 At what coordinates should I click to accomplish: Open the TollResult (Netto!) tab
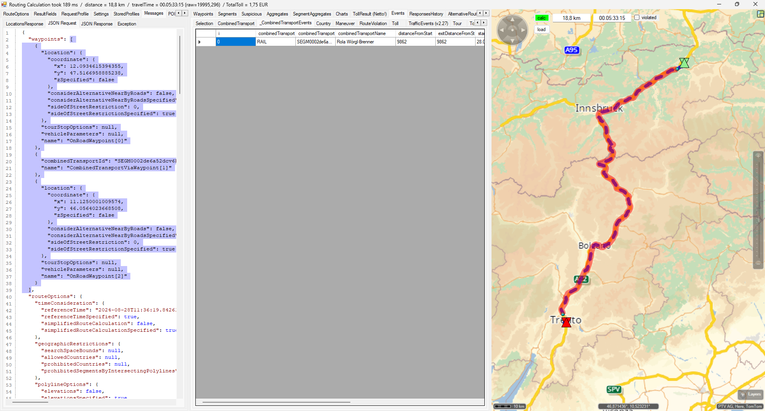[370, 14]
